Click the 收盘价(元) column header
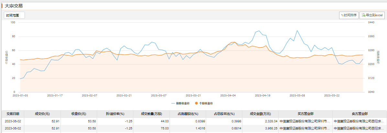The width and height of the screenshot is (387, 133). [79, 114]
